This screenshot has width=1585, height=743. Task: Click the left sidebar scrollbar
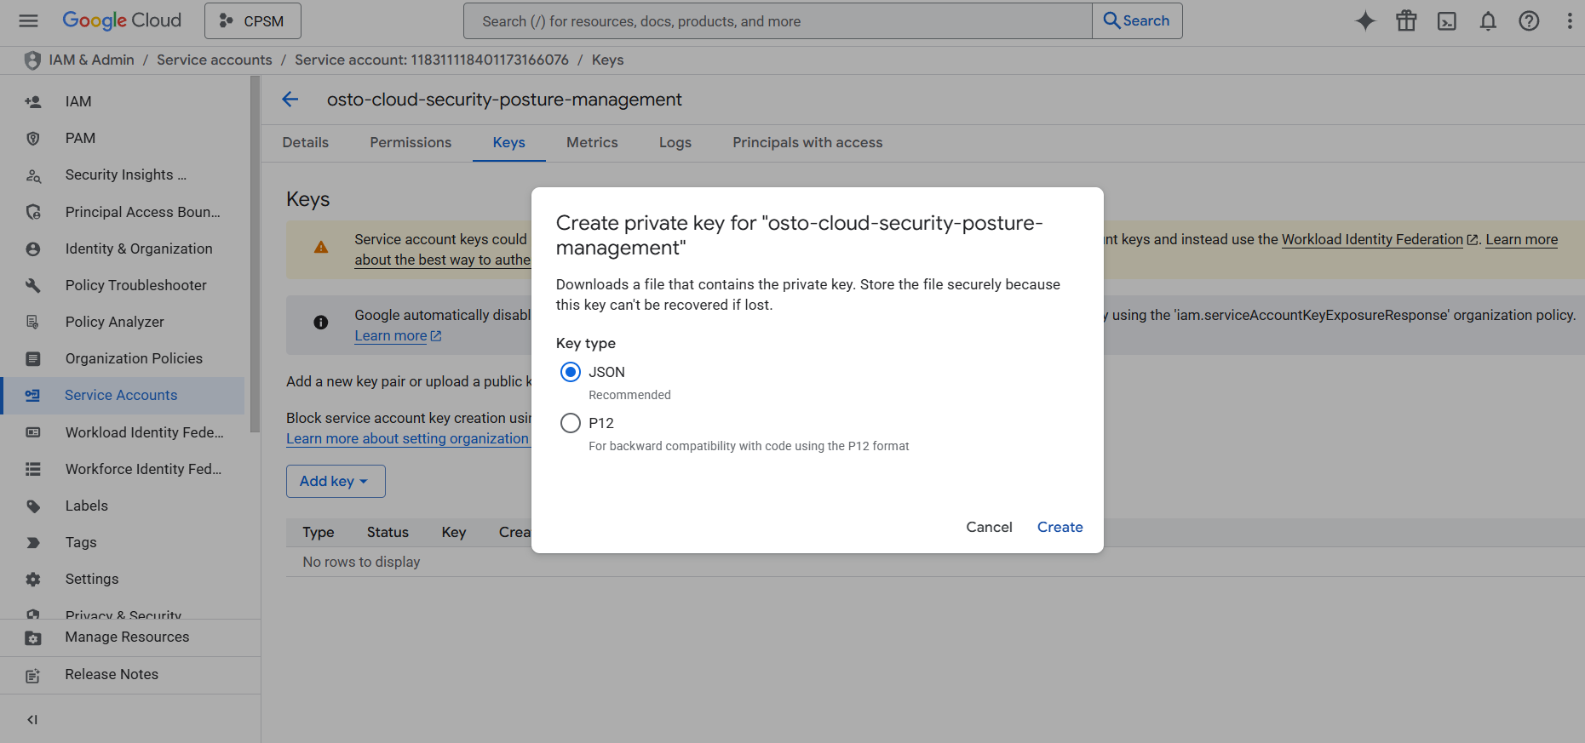[255, 255]
